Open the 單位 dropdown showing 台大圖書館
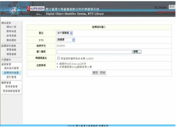176x127 pixels. [65, 33]
